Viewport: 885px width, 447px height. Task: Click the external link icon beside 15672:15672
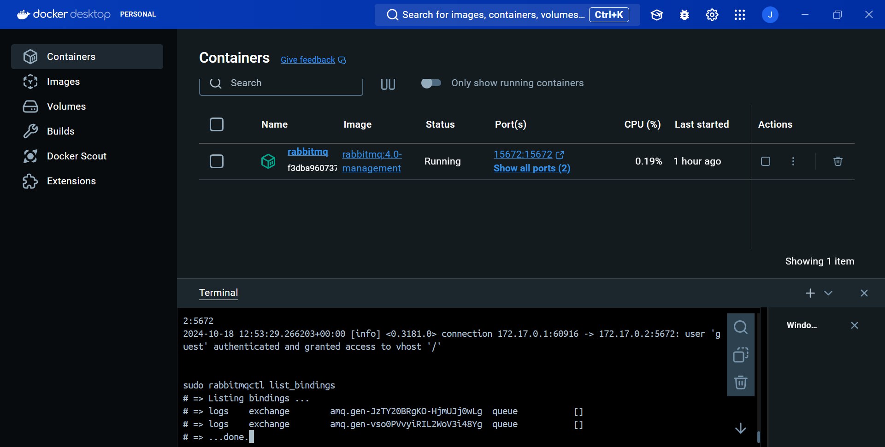coord(560,155)
